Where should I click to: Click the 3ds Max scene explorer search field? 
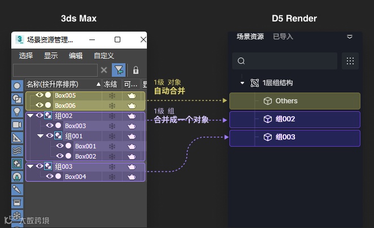coord(55,70)
